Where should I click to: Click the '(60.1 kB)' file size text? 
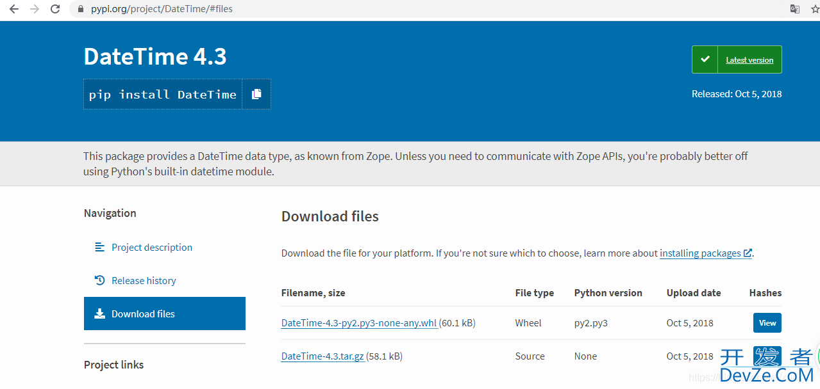pos(457,323)
